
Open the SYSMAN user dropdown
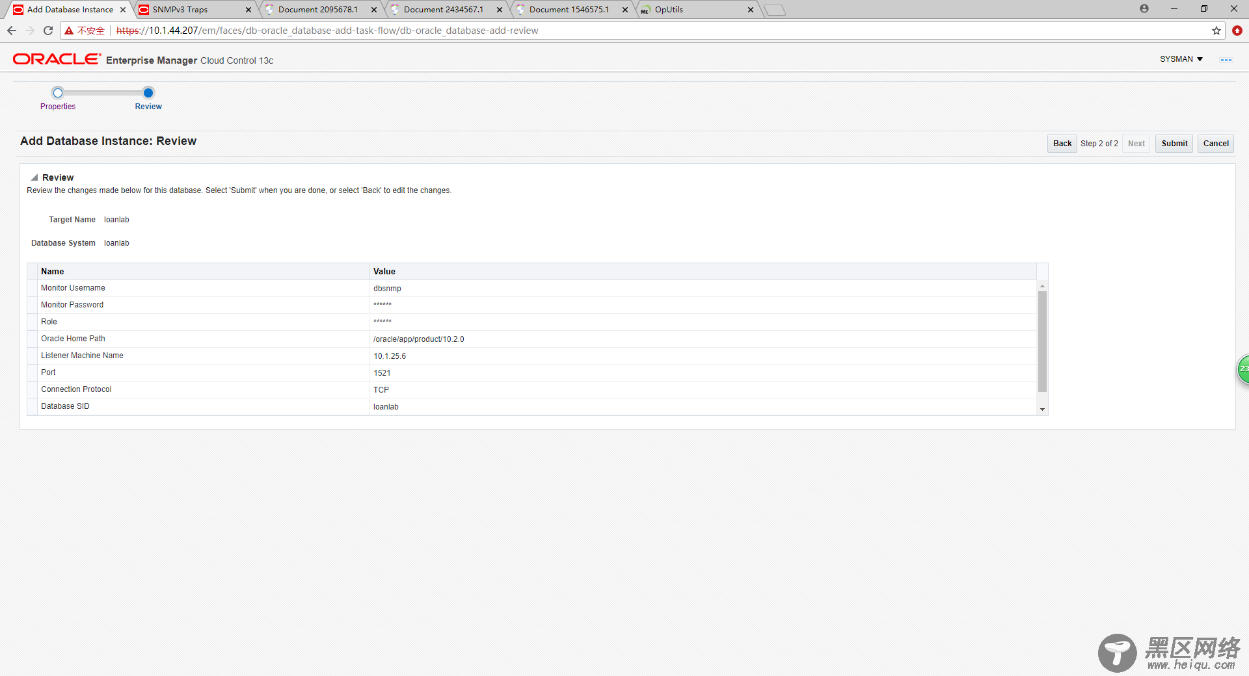[x=1181, y=59]
